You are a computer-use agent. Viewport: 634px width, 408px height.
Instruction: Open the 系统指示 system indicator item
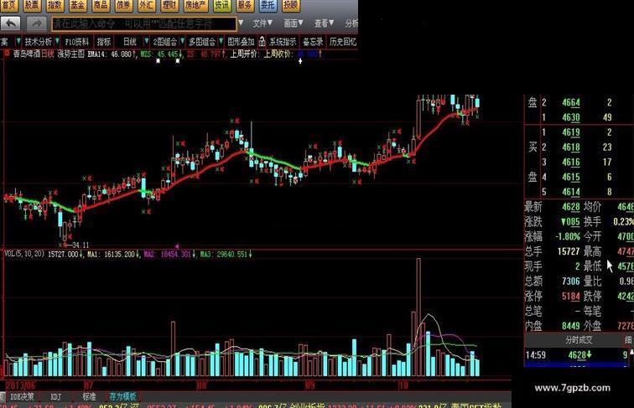coord(283,42)
